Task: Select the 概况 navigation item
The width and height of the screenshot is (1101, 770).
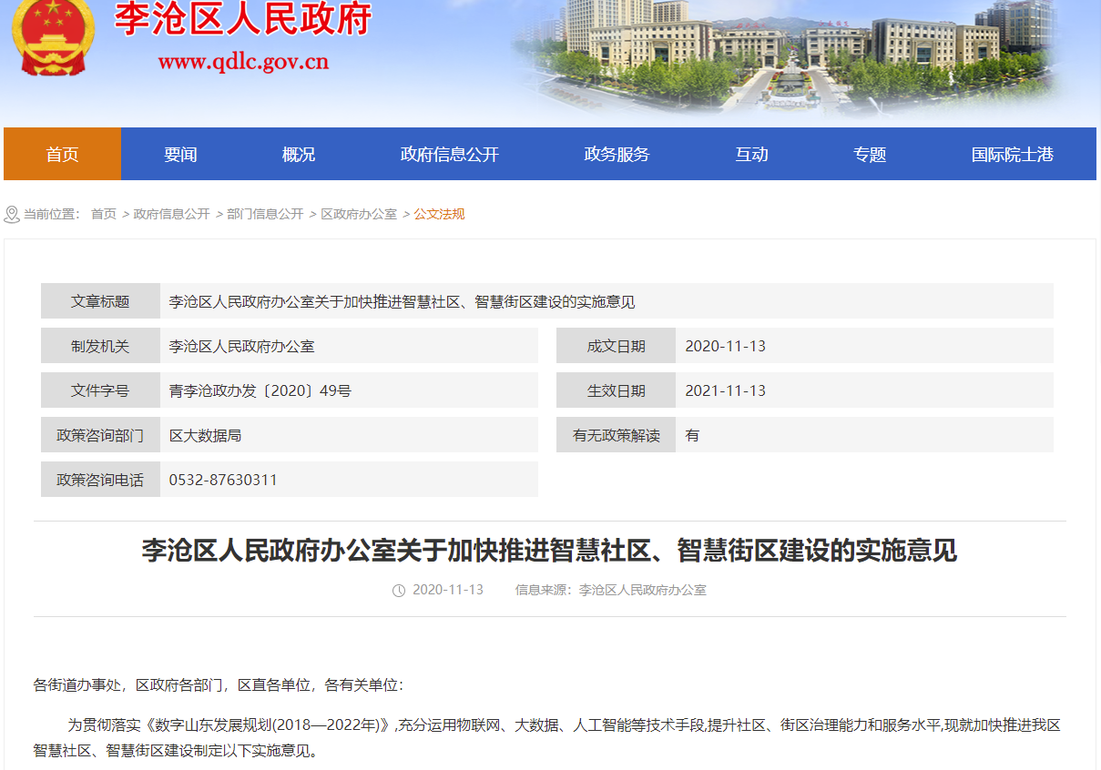Action: point(299,155)
